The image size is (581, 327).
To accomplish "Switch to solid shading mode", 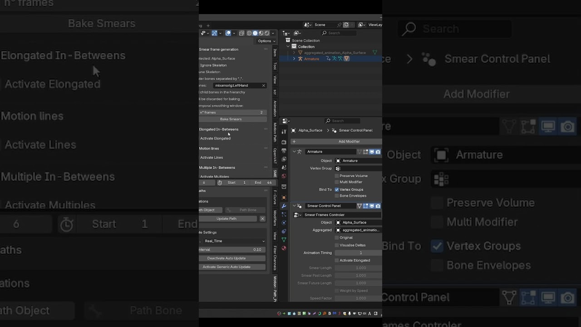I will coord(255,33).
